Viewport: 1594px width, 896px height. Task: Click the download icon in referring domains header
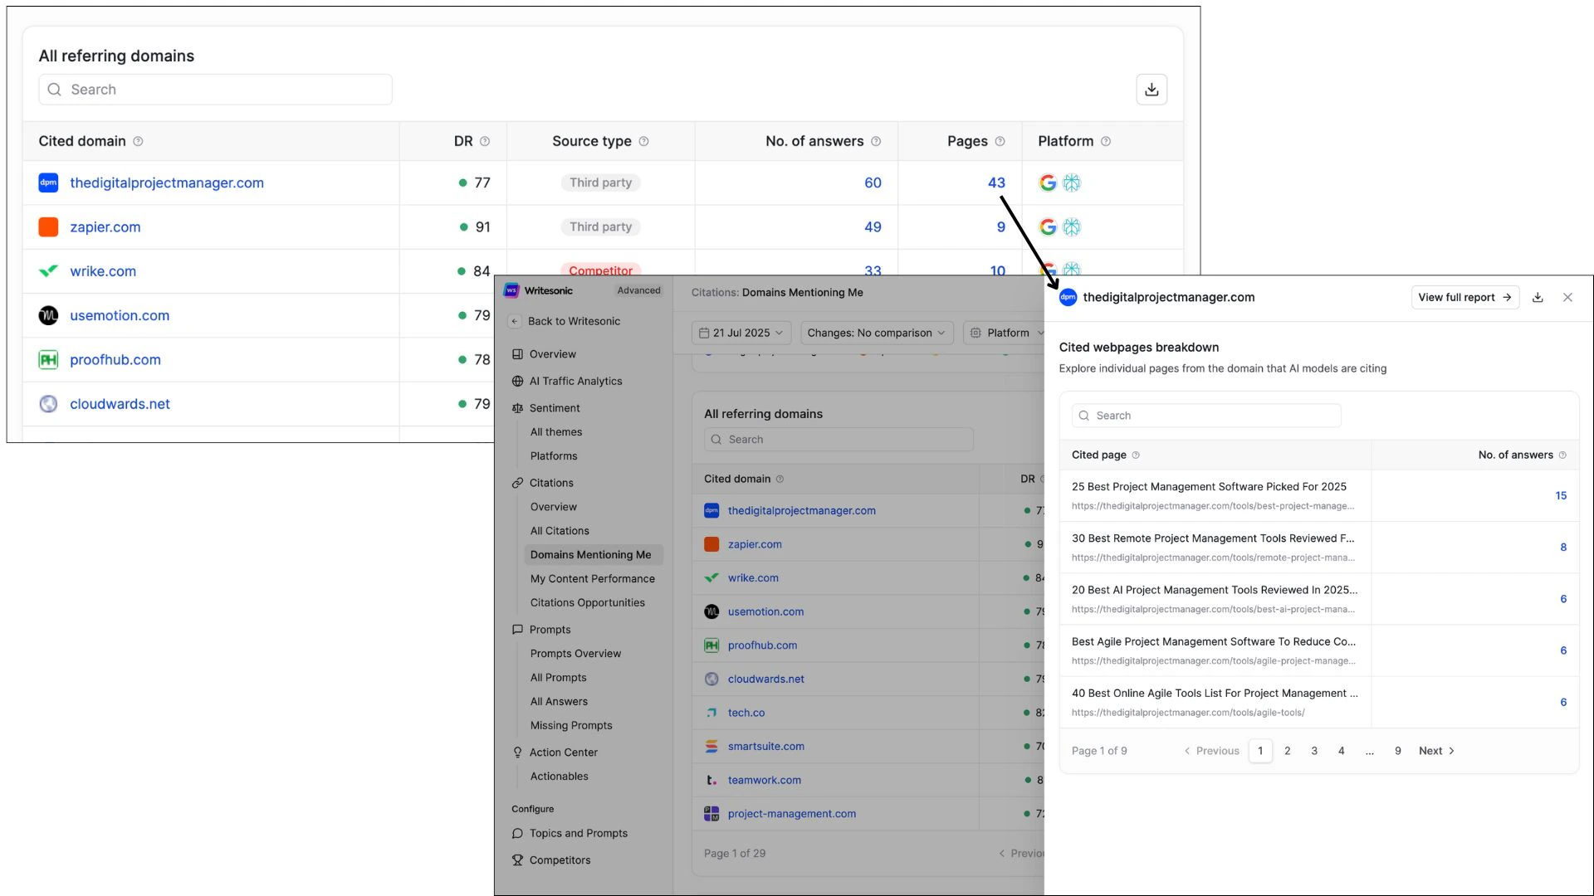[x=1151, y=90]
